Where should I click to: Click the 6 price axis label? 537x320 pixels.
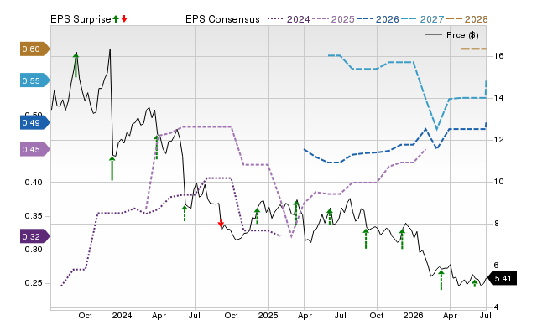coord(497,266)
